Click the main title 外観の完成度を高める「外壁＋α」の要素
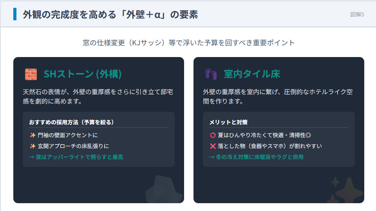 (110, 14)
